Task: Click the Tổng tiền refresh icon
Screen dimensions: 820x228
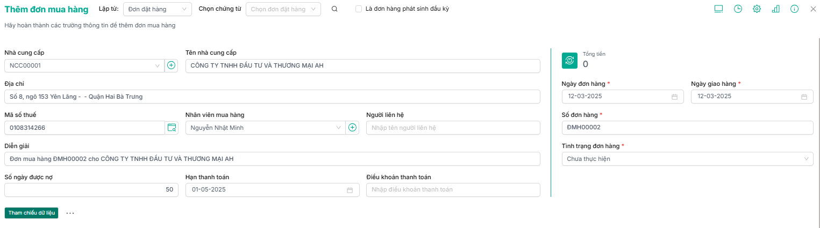Action: [569, 61]
